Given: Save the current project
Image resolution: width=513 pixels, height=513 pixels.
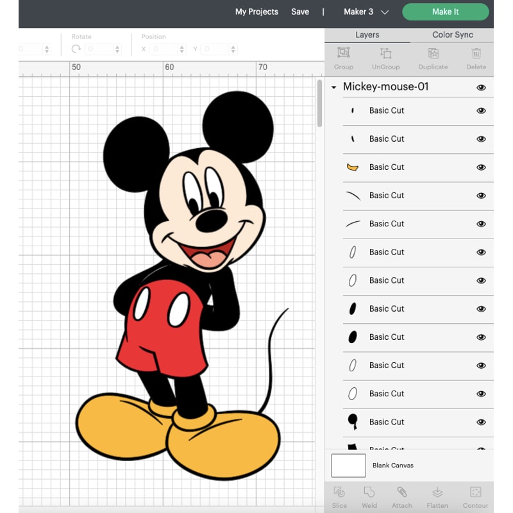Looking at the screenshot, I should (x=299, y=12).
